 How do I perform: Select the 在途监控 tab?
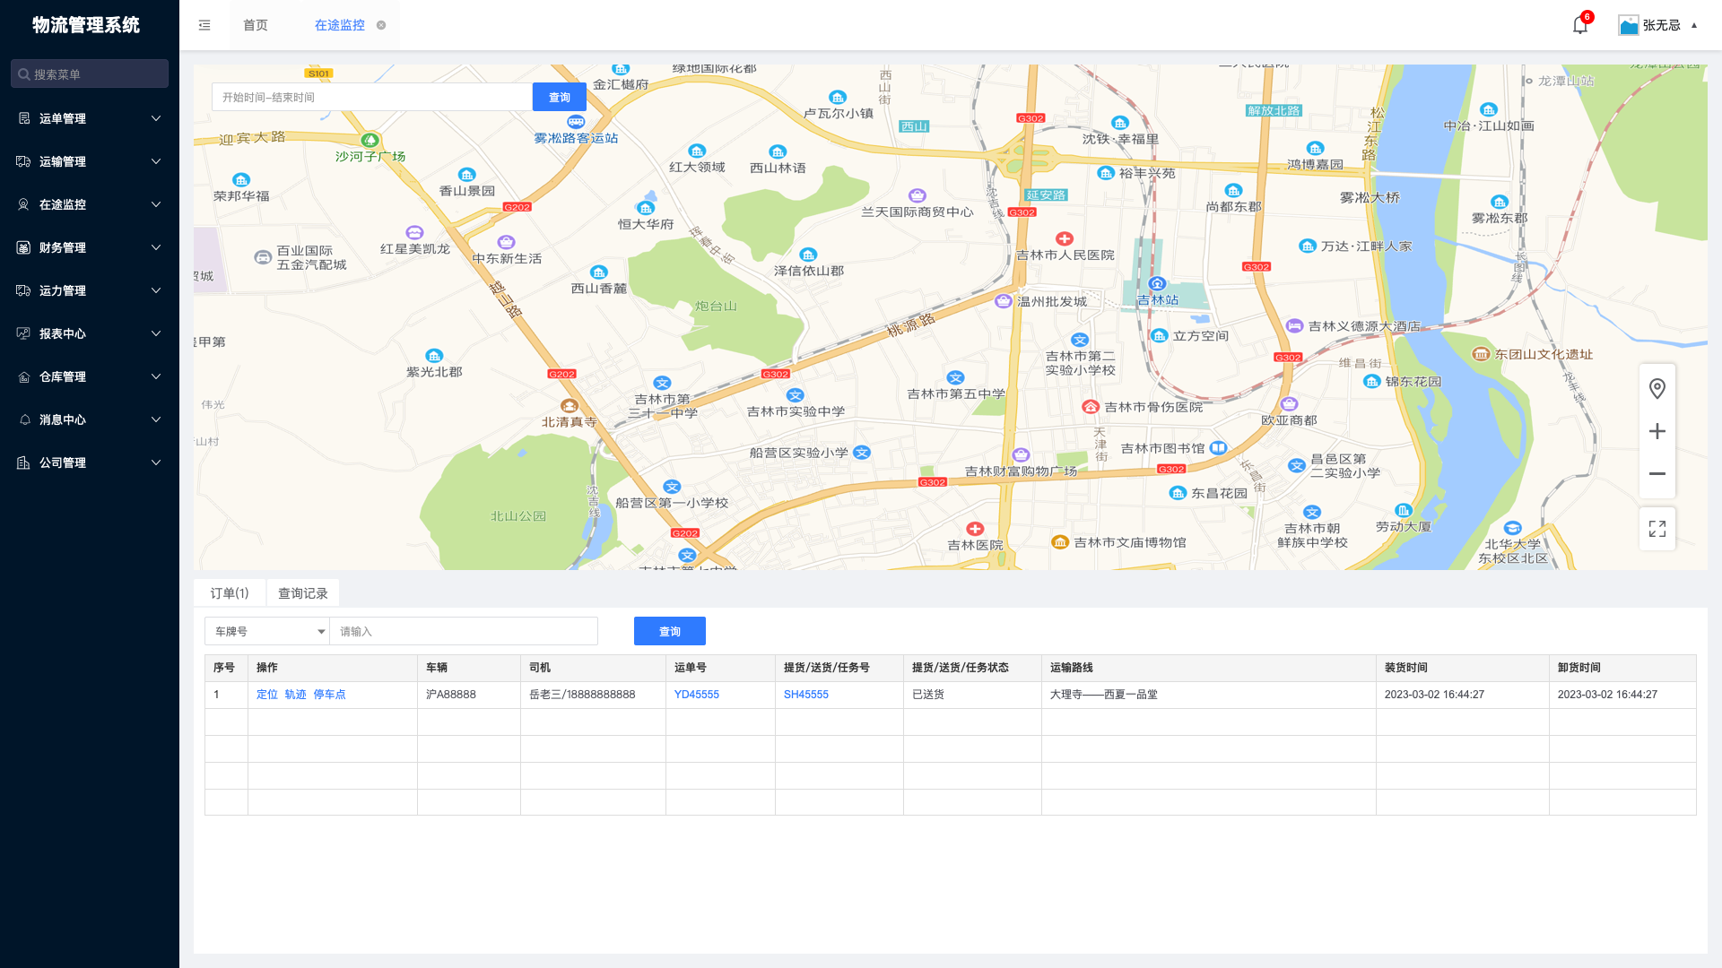(340, 25)
